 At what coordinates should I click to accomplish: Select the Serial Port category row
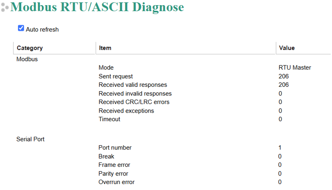pyautogui.click(x=30, y=139)
